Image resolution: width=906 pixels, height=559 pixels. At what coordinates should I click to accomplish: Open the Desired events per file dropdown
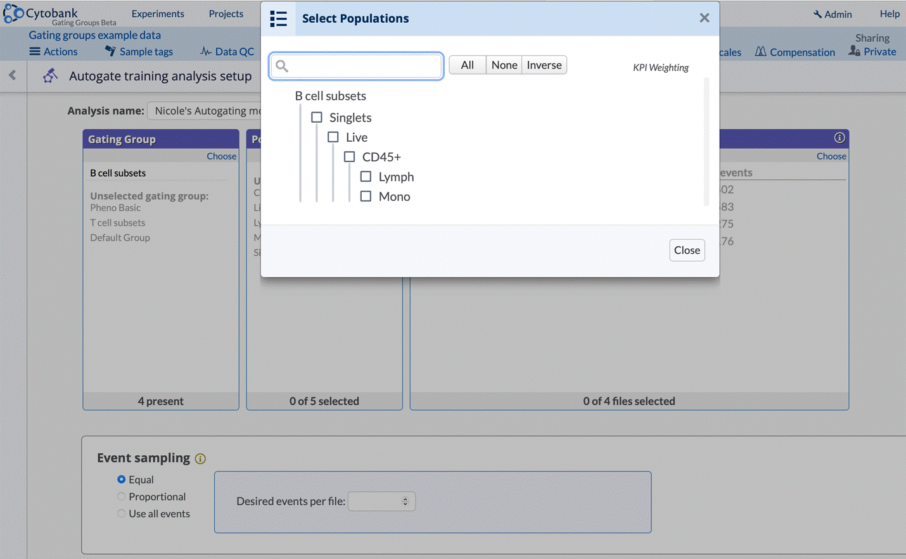(381, 501)
